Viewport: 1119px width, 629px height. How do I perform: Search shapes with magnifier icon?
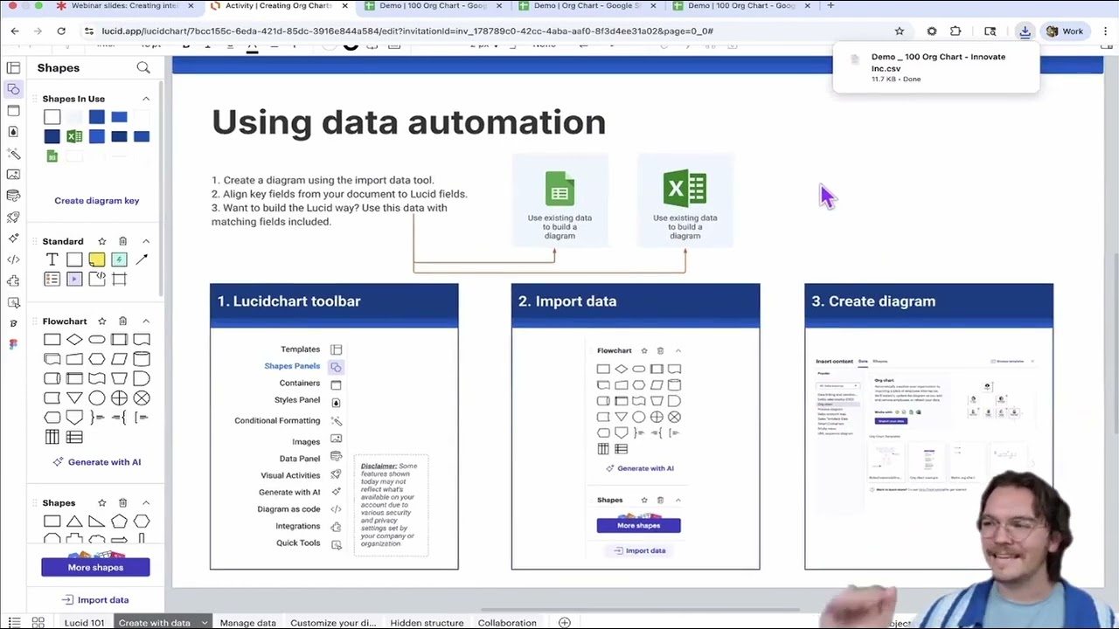(143, 67)
